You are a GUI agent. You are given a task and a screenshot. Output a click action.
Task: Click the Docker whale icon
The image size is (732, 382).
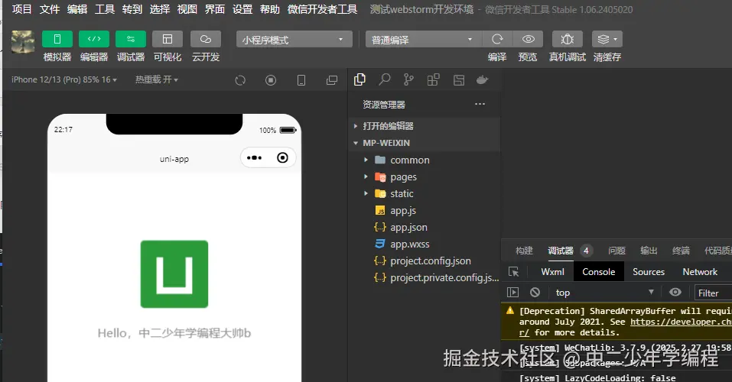pos(482,79)
